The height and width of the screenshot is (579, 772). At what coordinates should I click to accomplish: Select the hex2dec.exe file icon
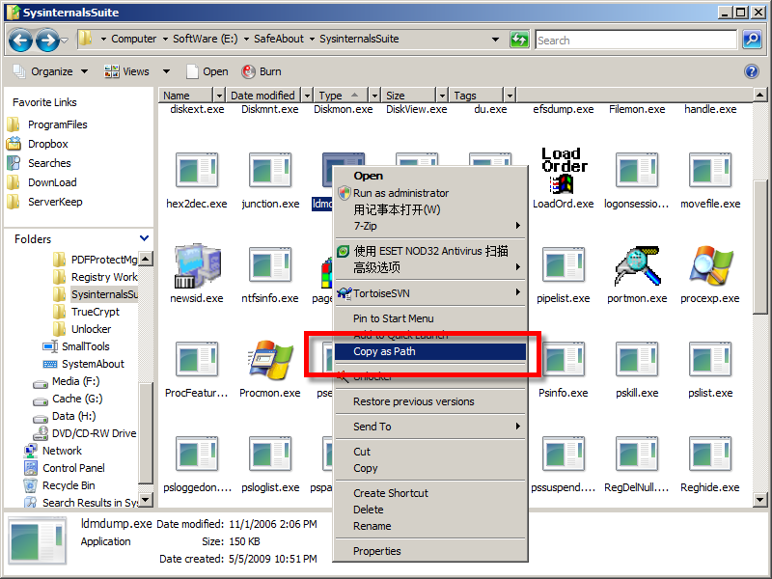click(x=197, y=170)
